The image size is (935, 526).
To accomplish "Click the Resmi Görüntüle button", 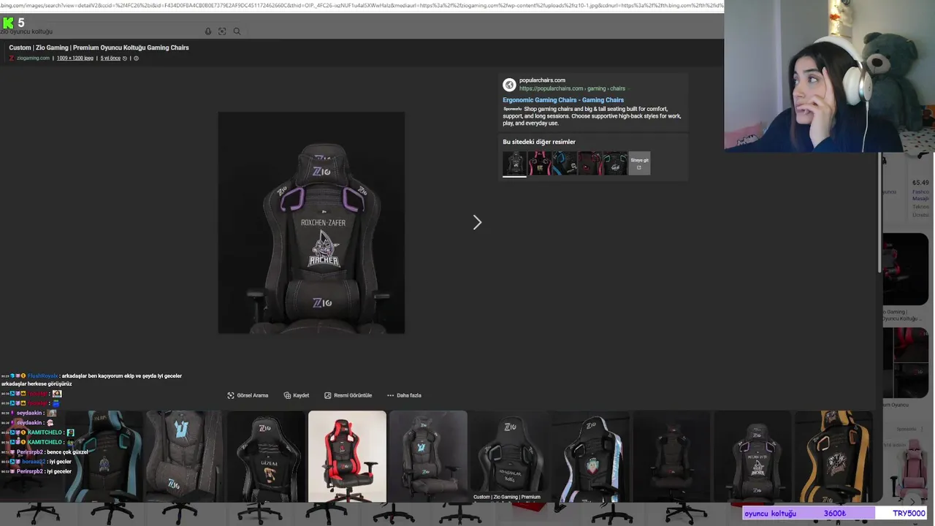I will pyautogui.click(x=348, y=395).
